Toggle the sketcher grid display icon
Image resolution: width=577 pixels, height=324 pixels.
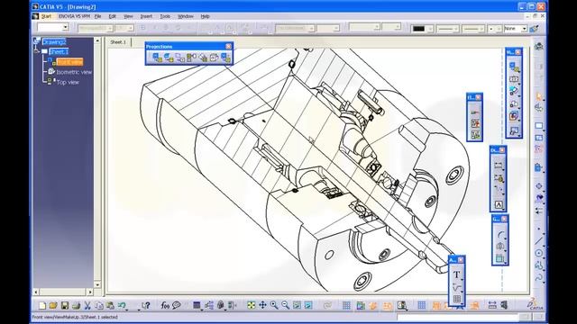click(346, 305)
